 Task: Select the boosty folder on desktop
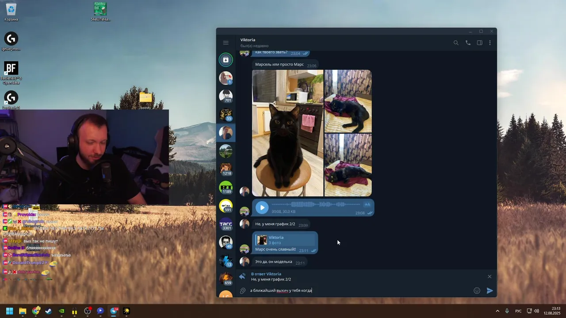pyautogui.click(x=145, y=100)
